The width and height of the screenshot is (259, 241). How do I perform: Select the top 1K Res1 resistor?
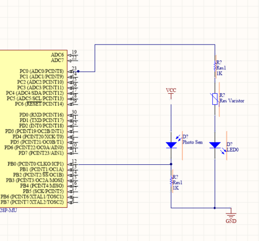[215, 67]
